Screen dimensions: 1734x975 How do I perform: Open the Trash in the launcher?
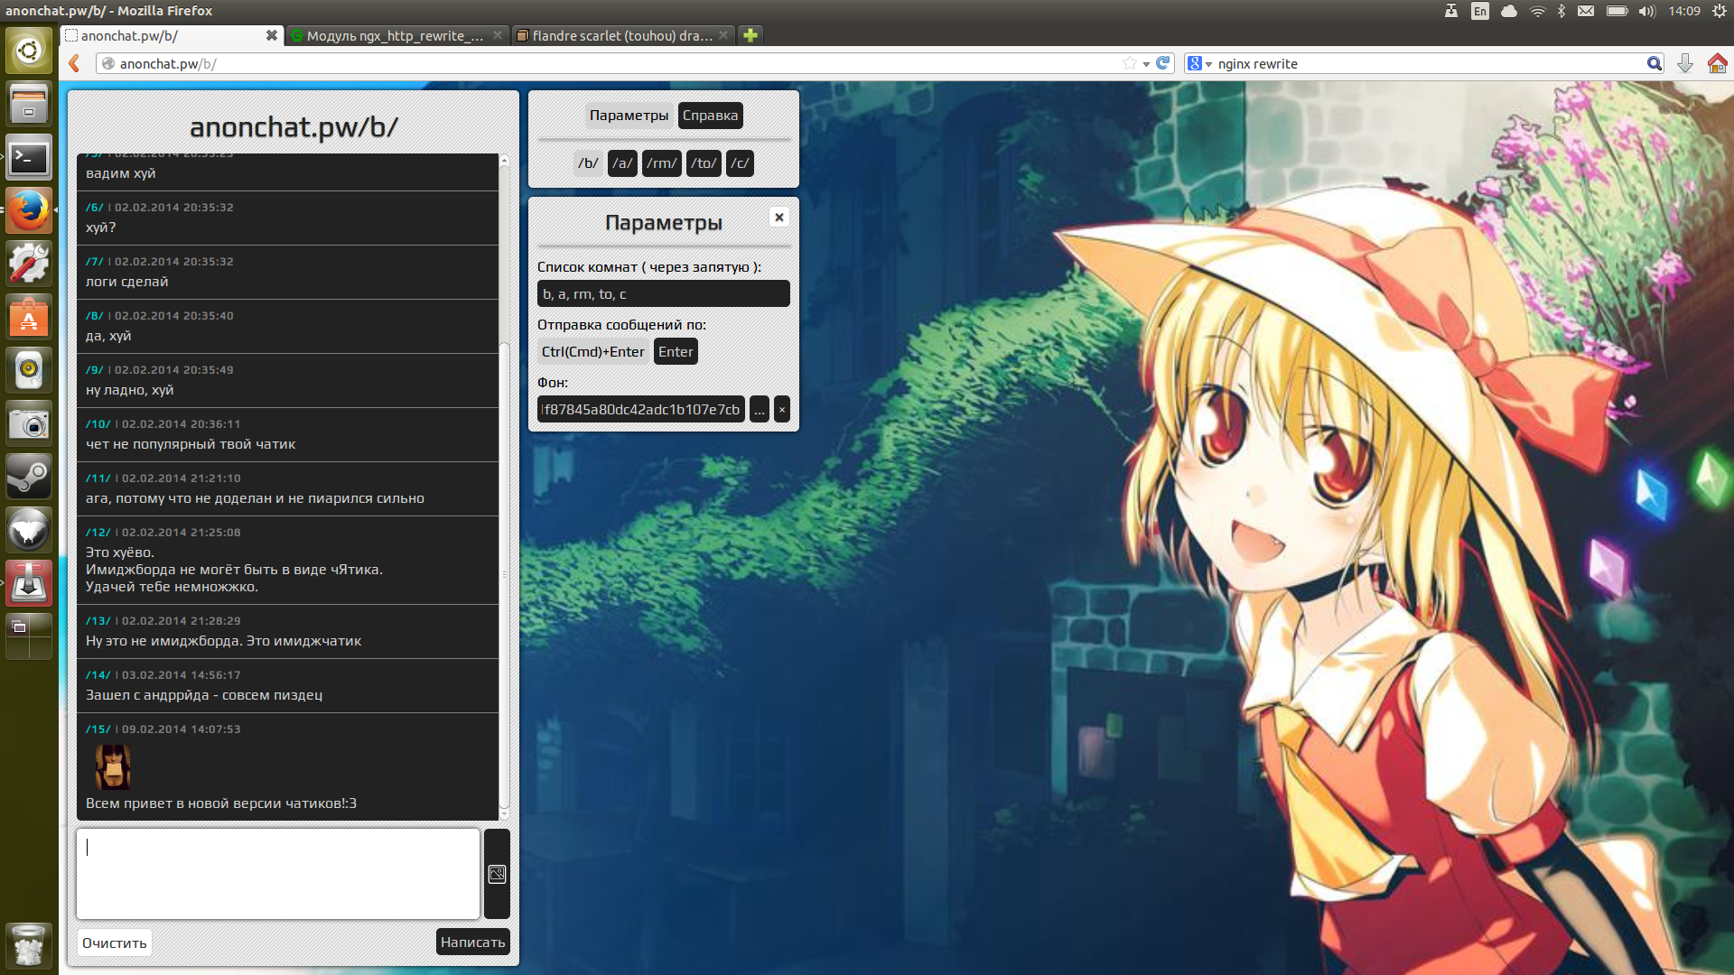point(29,945)
